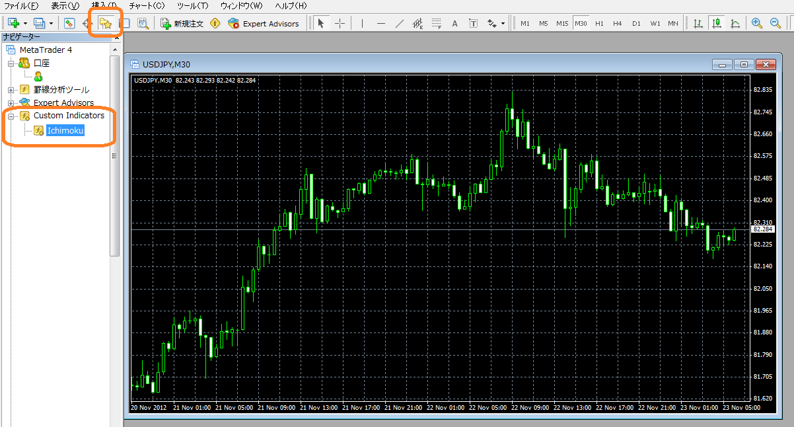Switch chart to M1 timeframe
Screen dimensions: 794x427
click(525, 23)
